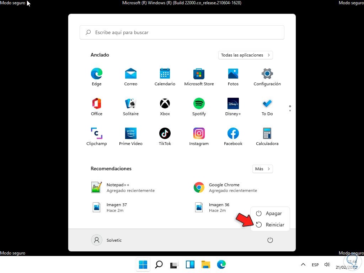Image resolution: width=364 pixels, height=273 pixels.
Task: Open the Solitaire game
Action: coord(131,107)
